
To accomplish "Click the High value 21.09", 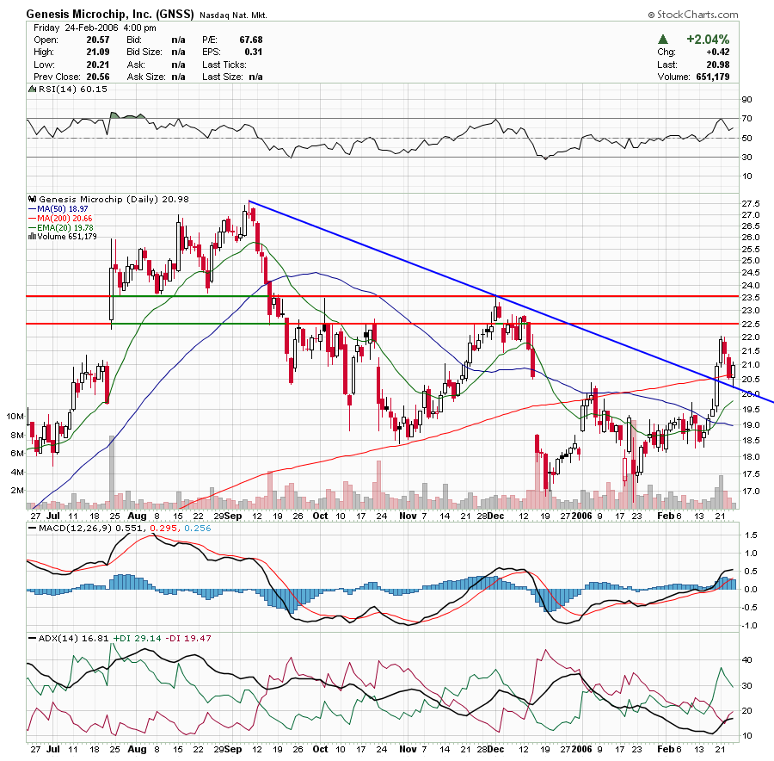I will point(98,53).
